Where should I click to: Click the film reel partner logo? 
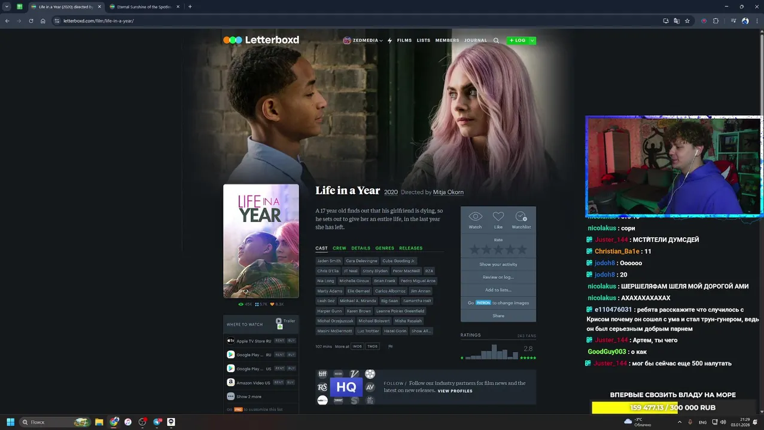tap(370, 374)
